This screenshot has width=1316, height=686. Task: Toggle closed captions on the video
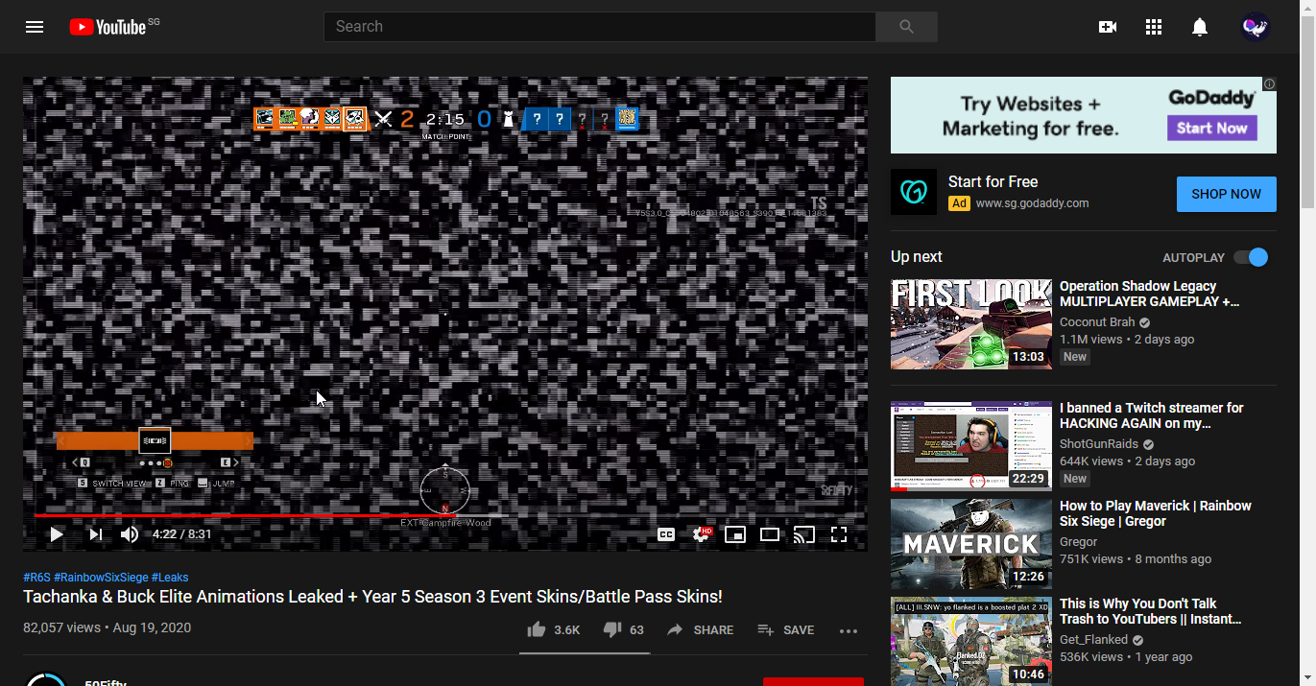coord(666,534)
